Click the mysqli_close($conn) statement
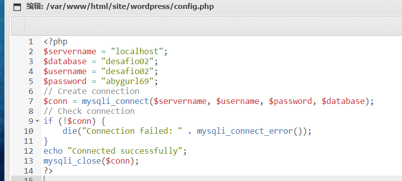This screenshot has height=181, width=402. [91, 161]
